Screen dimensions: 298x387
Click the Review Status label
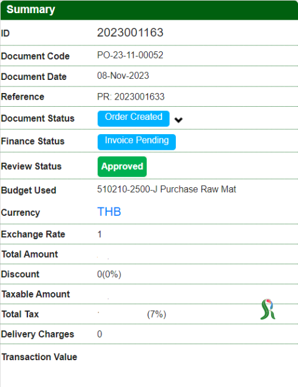click(32, 166)
